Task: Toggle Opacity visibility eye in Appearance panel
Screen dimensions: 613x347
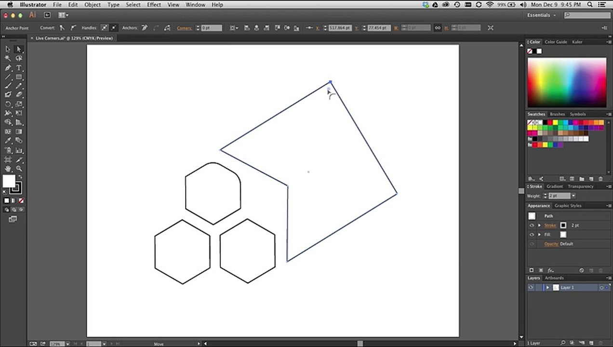Action: pyautogui.click(x=532, y=244)
